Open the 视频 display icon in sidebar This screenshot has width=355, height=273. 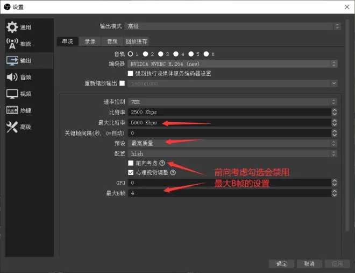[x=12, y=94]
